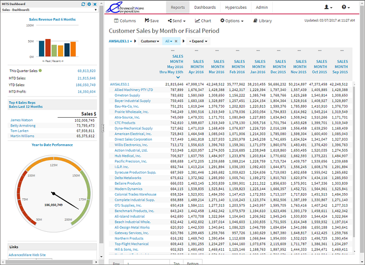Click the green third bar in revenue chart
365x265 pixels.
point(54,51)
